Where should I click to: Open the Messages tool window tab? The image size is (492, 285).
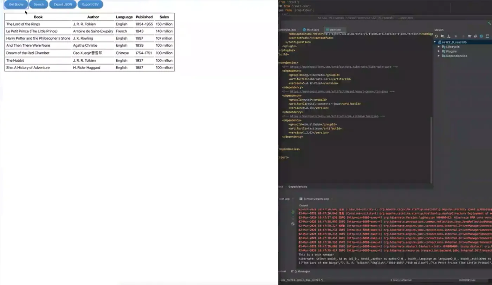point(301,271)
